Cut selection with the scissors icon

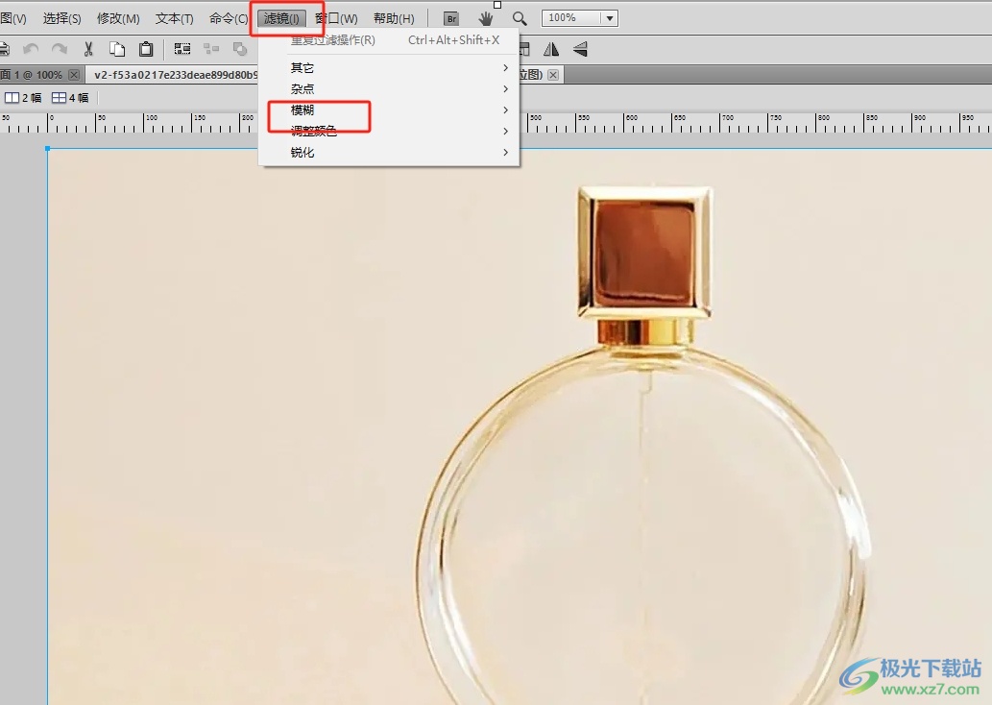[x=88, y=49]
